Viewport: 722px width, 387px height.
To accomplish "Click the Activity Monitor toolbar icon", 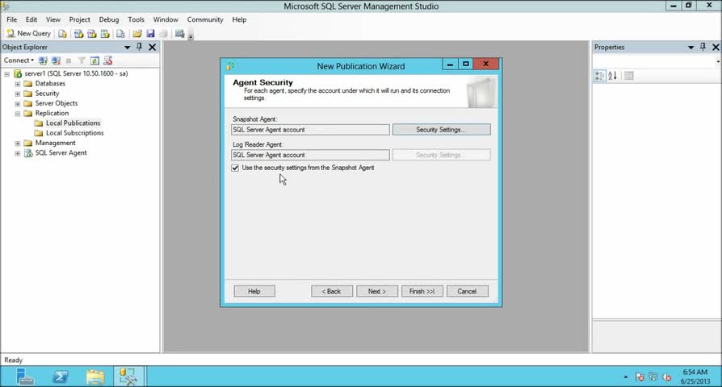I will click(x=179, y=34).
